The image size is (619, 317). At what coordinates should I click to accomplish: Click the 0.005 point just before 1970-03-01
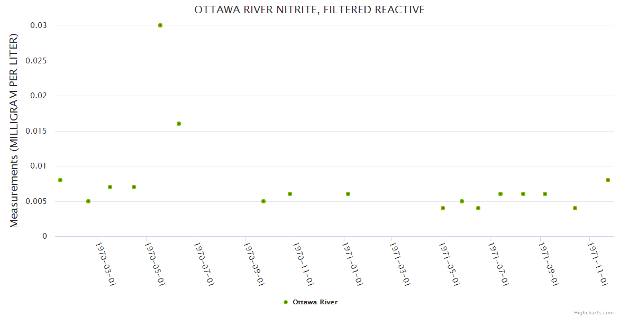click(88, 201)
